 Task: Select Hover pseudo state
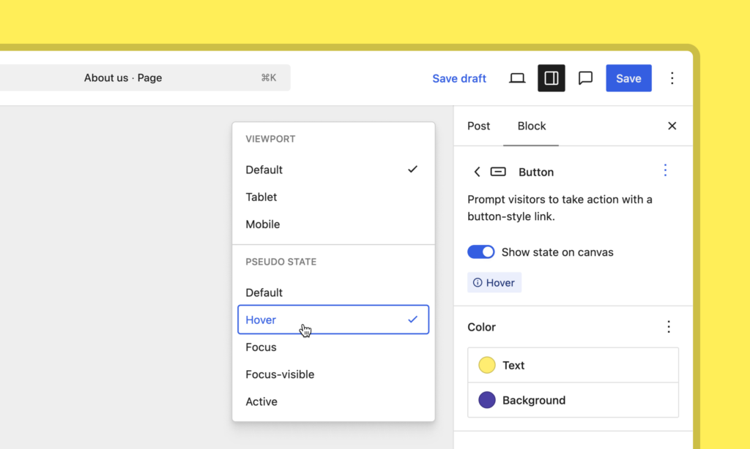333,320
